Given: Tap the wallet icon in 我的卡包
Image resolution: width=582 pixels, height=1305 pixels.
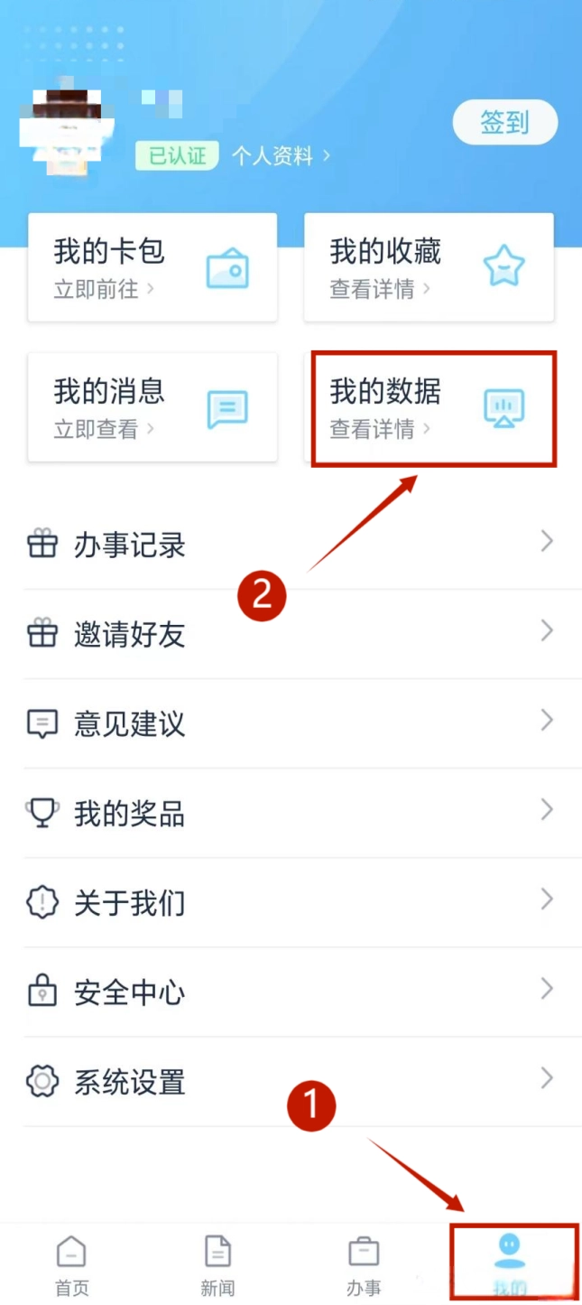Looking at the screenshot, I should [227, 268].
